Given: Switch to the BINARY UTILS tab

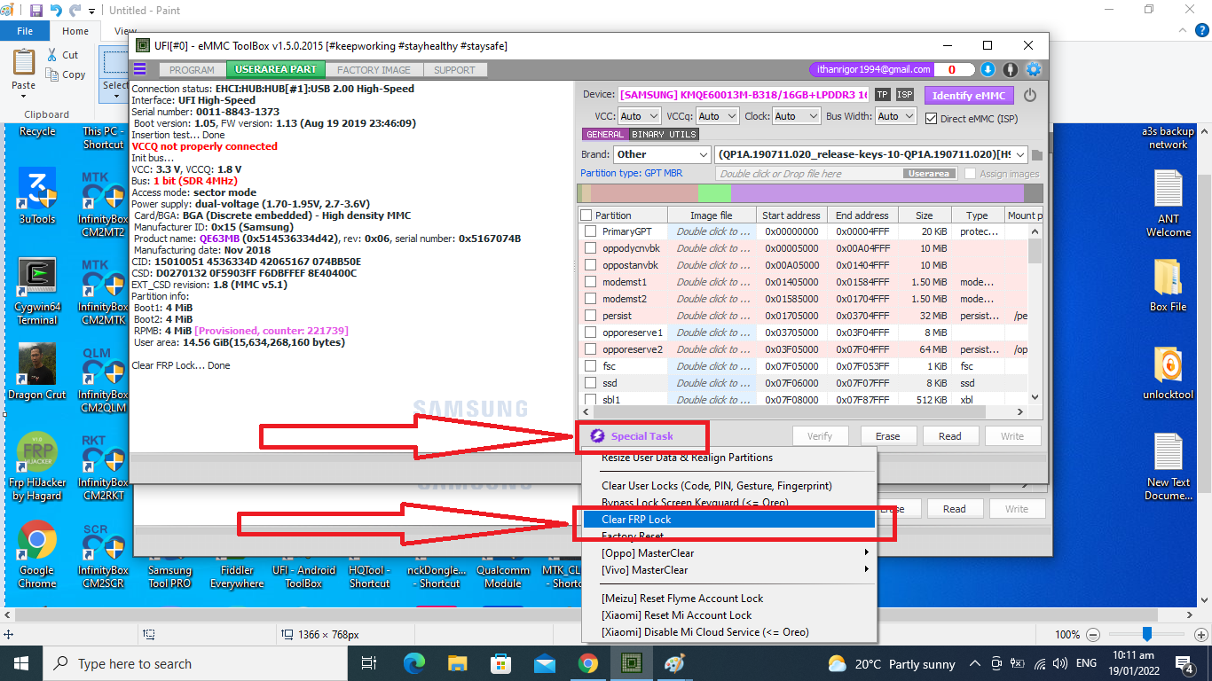Looking at the screenshot, I should (664, 135).
